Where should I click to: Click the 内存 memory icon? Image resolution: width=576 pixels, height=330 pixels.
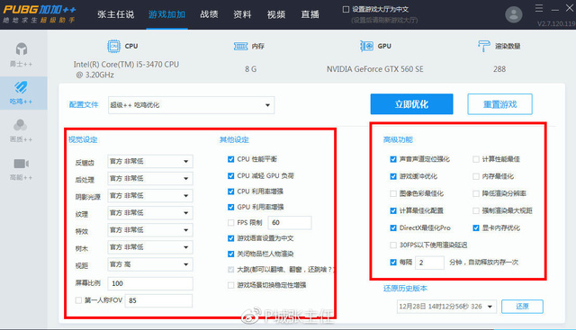[x=240, y=46]
